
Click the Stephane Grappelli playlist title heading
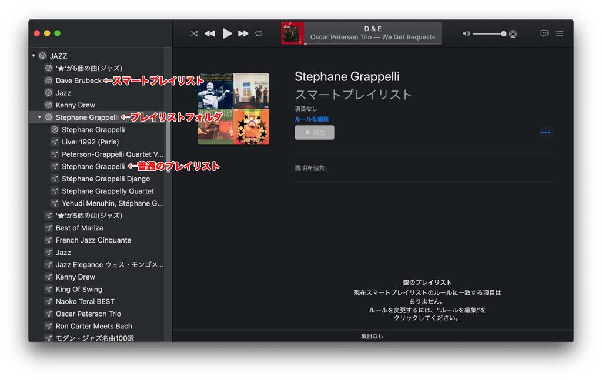[x=347, y=76]
